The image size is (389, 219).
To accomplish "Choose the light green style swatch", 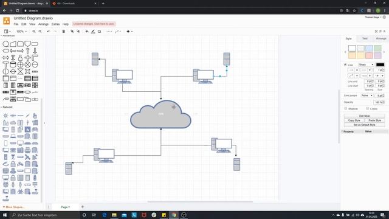I will click(377, 48).
